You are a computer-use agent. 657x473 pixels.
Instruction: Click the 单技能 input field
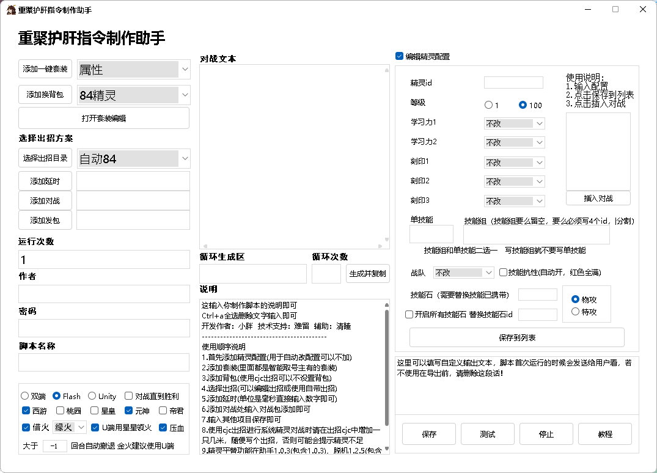click(431, 234)
